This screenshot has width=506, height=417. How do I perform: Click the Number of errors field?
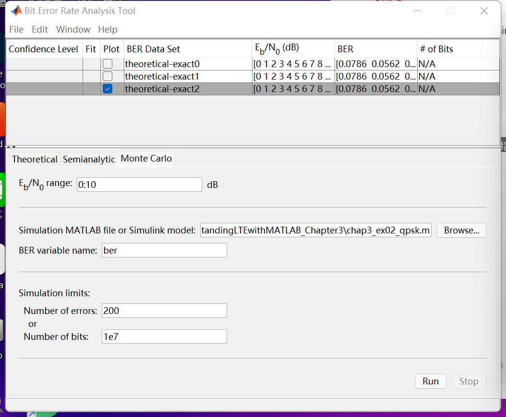pyautogui.click(x=164, y=311)
